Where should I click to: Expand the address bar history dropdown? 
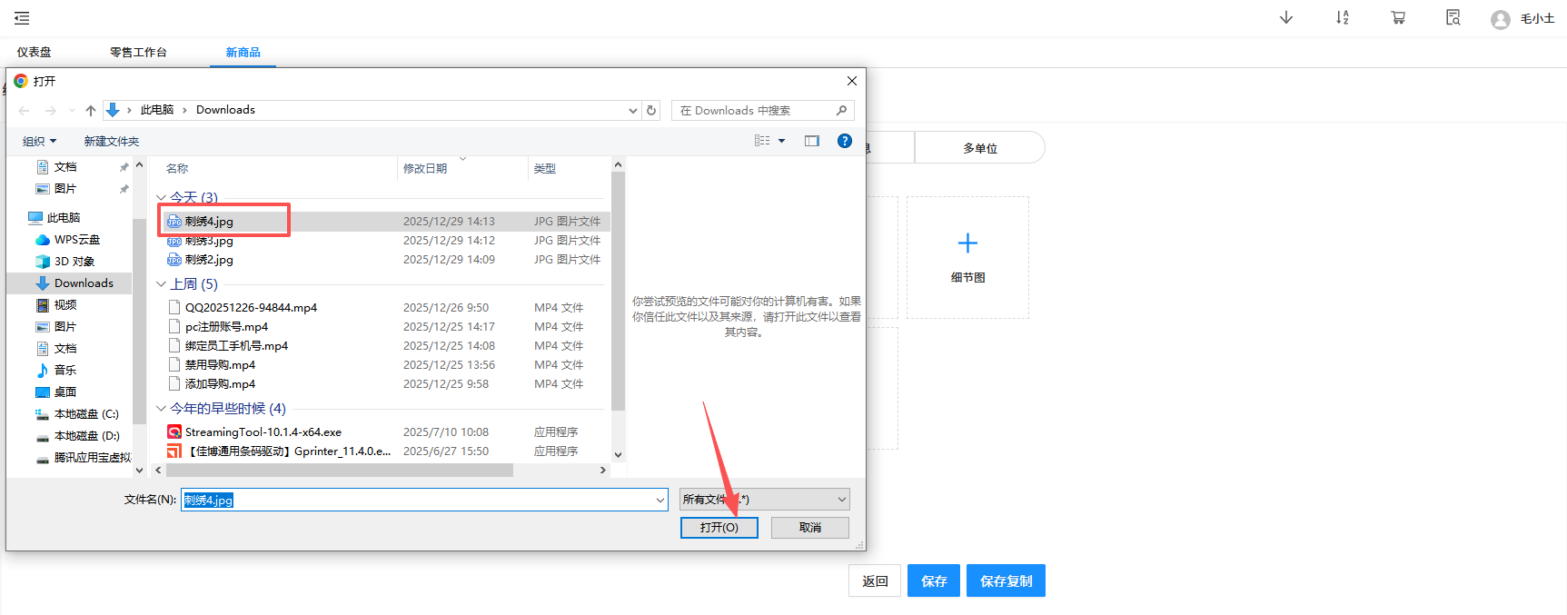[x=633, y=110]
